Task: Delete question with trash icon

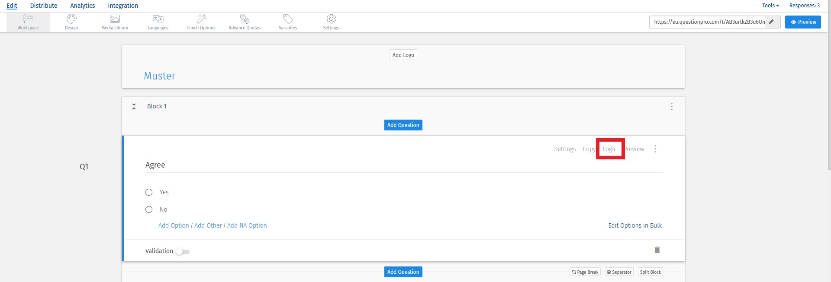Action: coord(657,250)
